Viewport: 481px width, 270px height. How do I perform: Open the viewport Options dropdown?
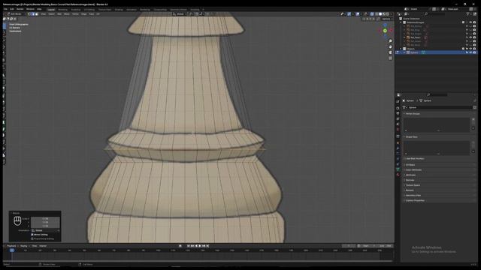[x=387, y=19]
